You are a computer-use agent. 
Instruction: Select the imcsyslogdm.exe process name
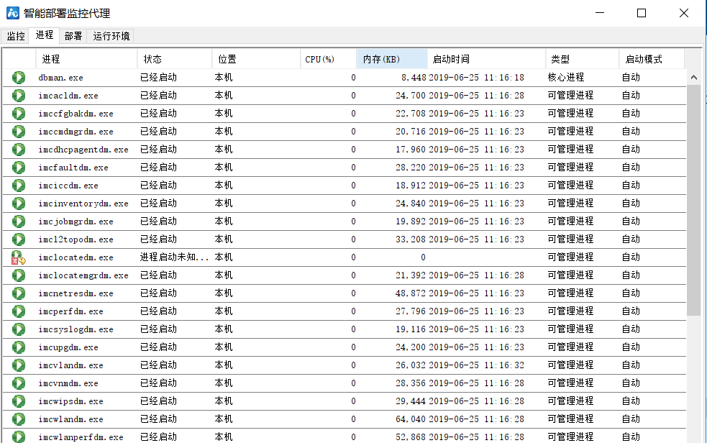click(76, 329)
